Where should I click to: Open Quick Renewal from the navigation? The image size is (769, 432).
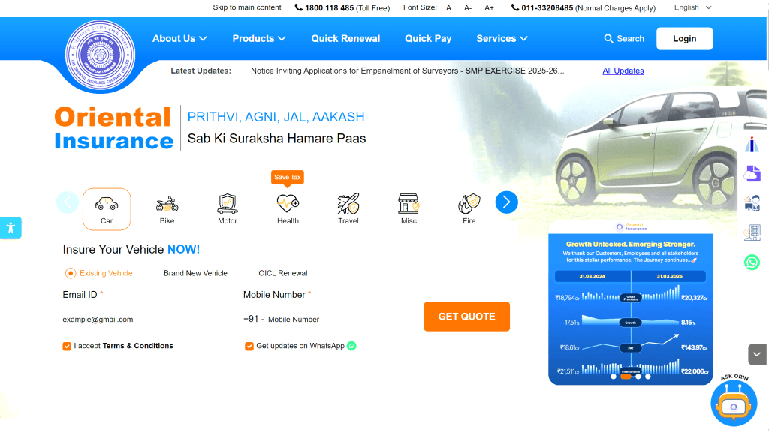pyautogui.click(x=345, y=39)
